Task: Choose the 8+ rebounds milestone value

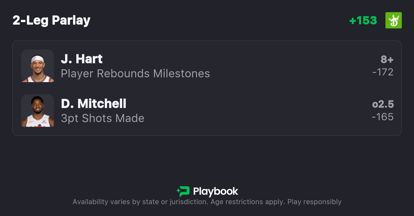Action: (x=387, y=59)
